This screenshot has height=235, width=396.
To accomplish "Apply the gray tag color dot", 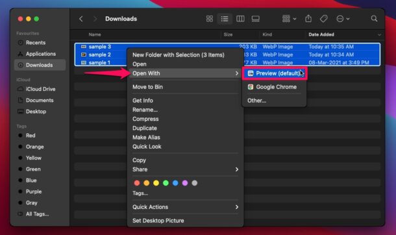I will (x=195, y=183).
